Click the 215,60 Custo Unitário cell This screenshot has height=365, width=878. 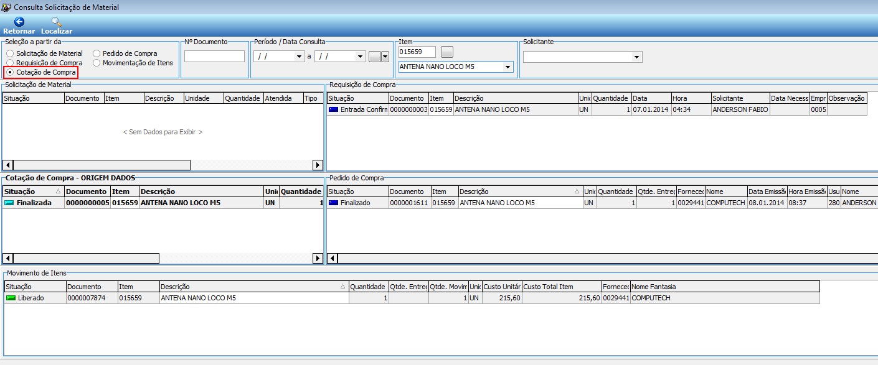coord(502,298)
